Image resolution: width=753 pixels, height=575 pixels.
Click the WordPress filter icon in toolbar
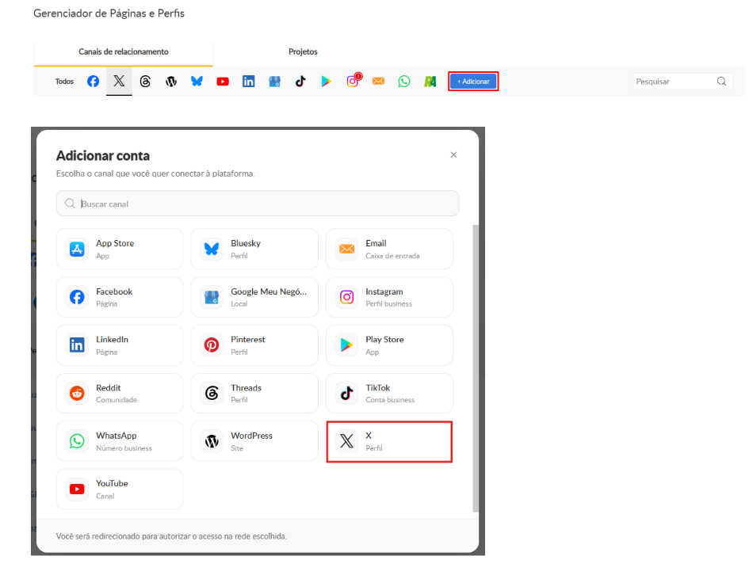171,81
